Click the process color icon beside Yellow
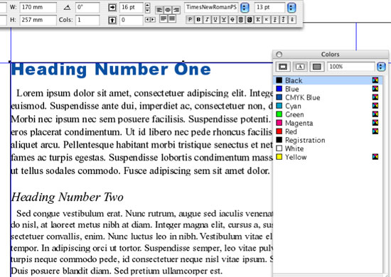The height and width of the screenshot is (277, 391). tap(375, 157)
